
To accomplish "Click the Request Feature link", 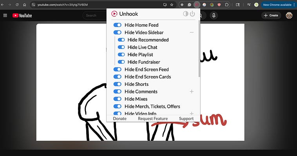I will [153, 118].
